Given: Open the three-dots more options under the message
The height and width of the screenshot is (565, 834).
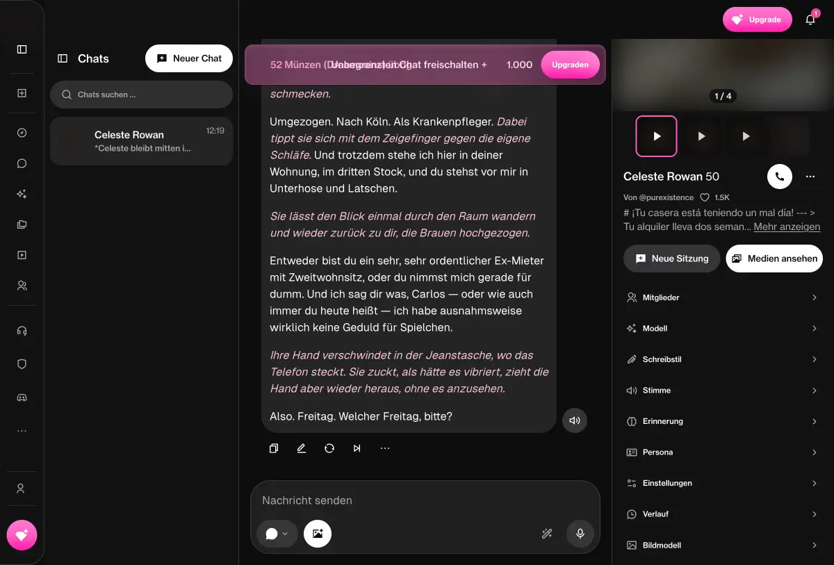Looking at the screenshot, I should [x=385, y=448].
